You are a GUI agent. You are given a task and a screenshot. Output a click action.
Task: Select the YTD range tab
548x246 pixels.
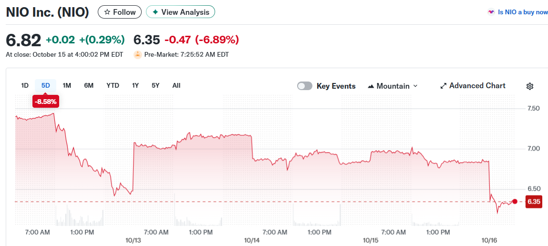(x=113, y=86)
